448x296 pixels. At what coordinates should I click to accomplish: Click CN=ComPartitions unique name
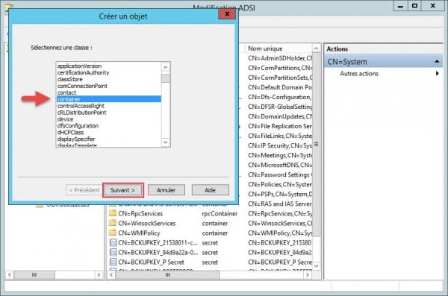point(280,68)
